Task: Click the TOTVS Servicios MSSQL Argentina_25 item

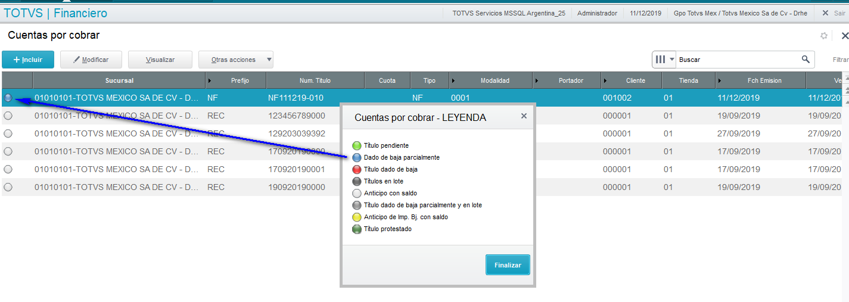Action: pyautogui.click(x=509, y=13)
